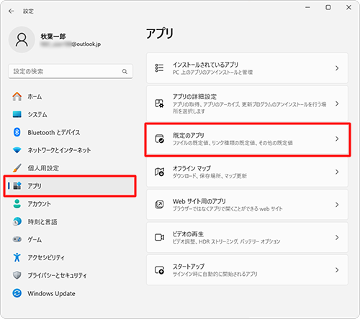Click the ホーム house icon
This screenshot has height=319, width=360.
pyautogui.click(x=17, y=96)
